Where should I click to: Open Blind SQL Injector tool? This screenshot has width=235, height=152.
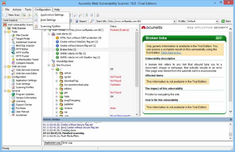[x=25, y=46]
